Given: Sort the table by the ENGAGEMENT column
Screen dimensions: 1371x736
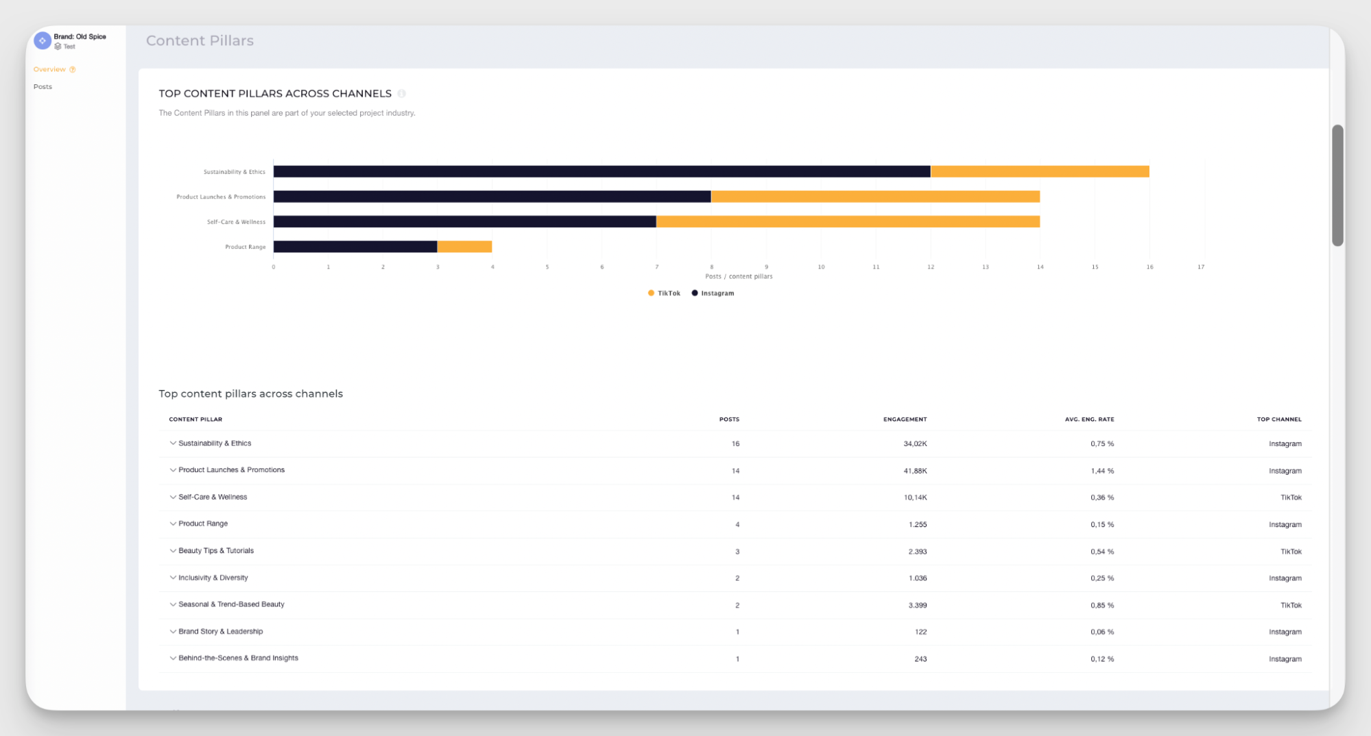Looking at the screenshot, I should click(x=905, y=419).
